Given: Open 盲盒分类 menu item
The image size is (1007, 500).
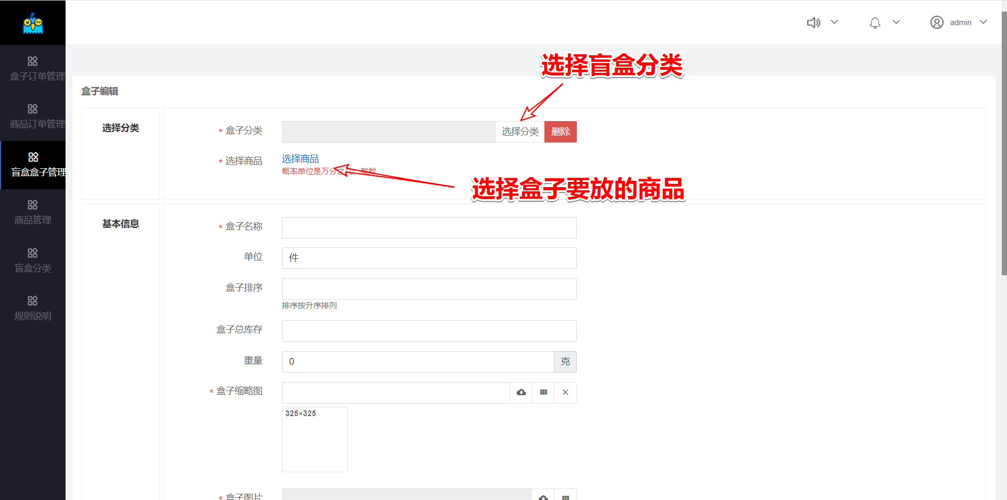Looking at the screenshot, I should tap(33, 268).
